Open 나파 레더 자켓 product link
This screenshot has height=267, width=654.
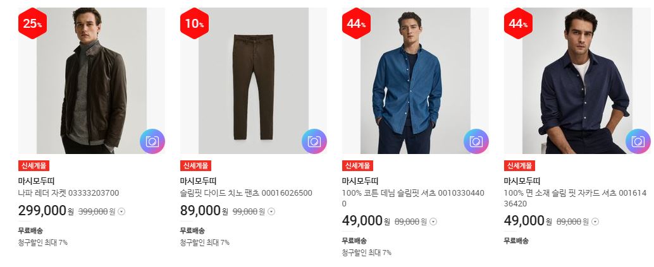[x=68, y=193]
